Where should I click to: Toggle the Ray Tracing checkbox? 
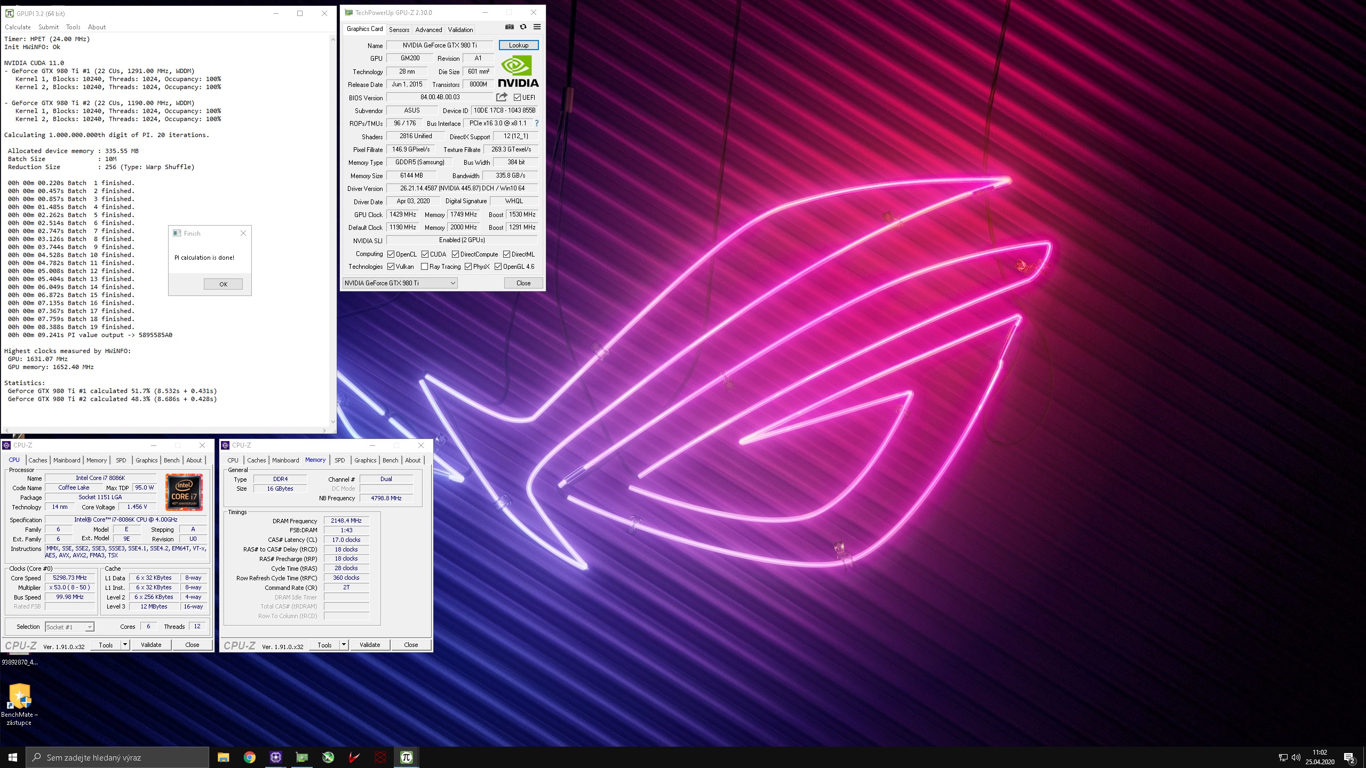pyautogui.click(x=424, y=266)
